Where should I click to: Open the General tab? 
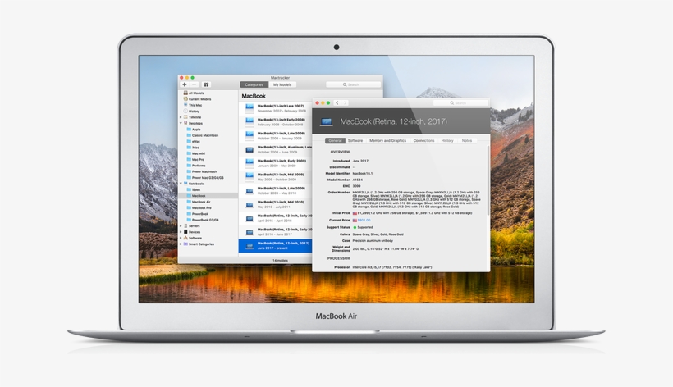[335, 140]
